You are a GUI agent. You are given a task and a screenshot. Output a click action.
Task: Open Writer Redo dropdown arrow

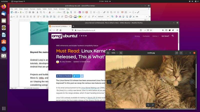61,12
